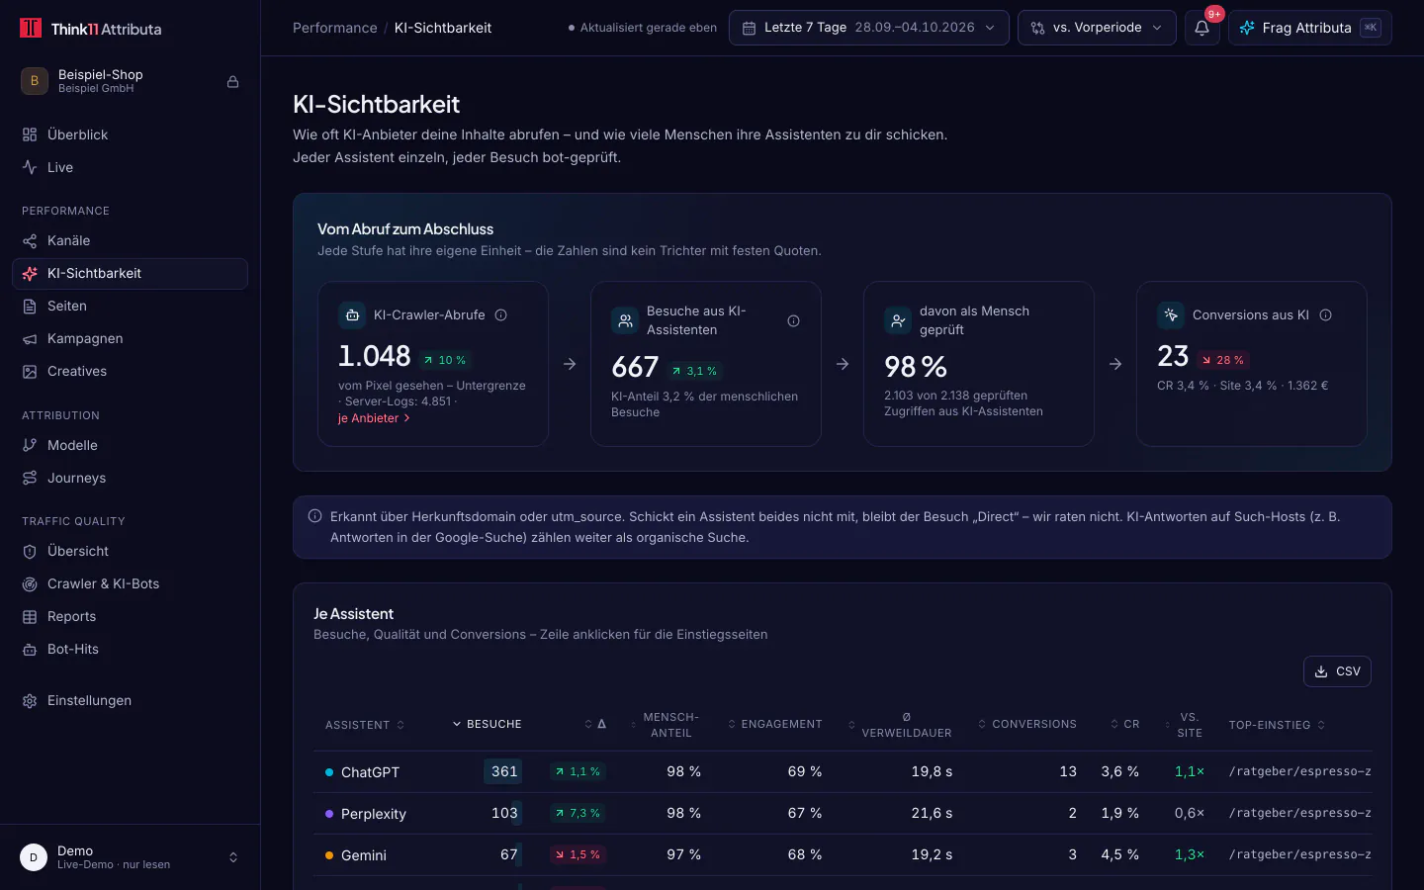Open Journeys in the sidebar

130,478
